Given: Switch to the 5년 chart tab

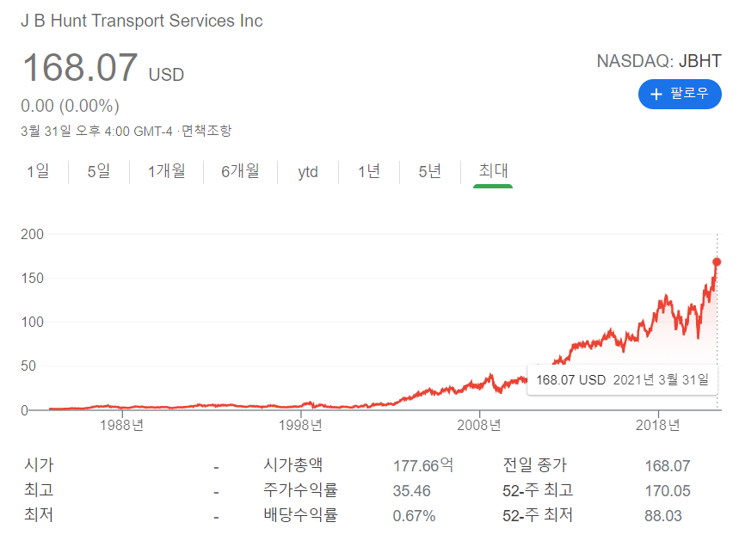Looking at the screenshot, I should click(428, 171).
